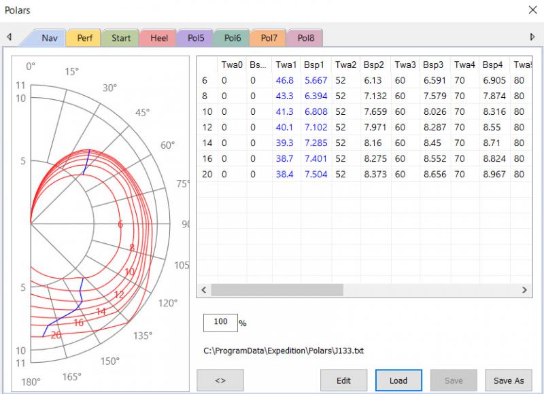Switch to the Pol8 tab

305,38
